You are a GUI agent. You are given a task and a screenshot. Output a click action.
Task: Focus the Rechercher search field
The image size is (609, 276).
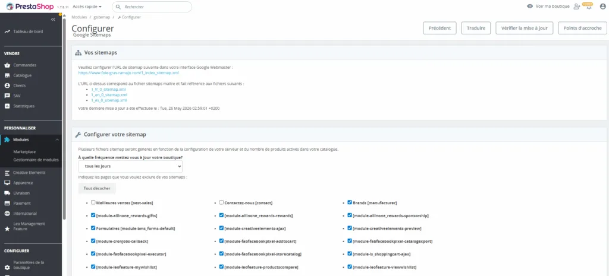coord(152,7)
